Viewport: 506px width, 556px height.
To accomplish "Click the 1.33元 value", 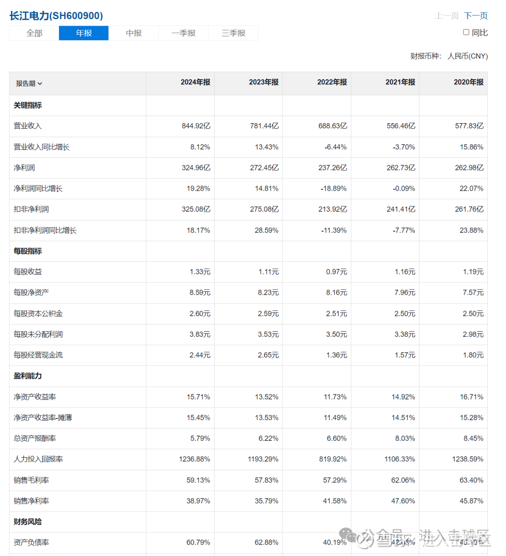I will 200,272.
